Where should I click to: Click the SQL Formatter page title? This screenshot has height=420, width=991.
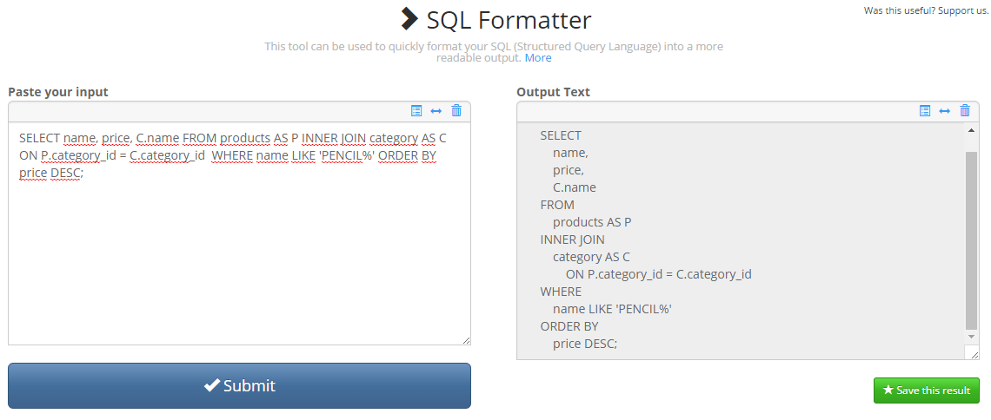click(509, 20)
